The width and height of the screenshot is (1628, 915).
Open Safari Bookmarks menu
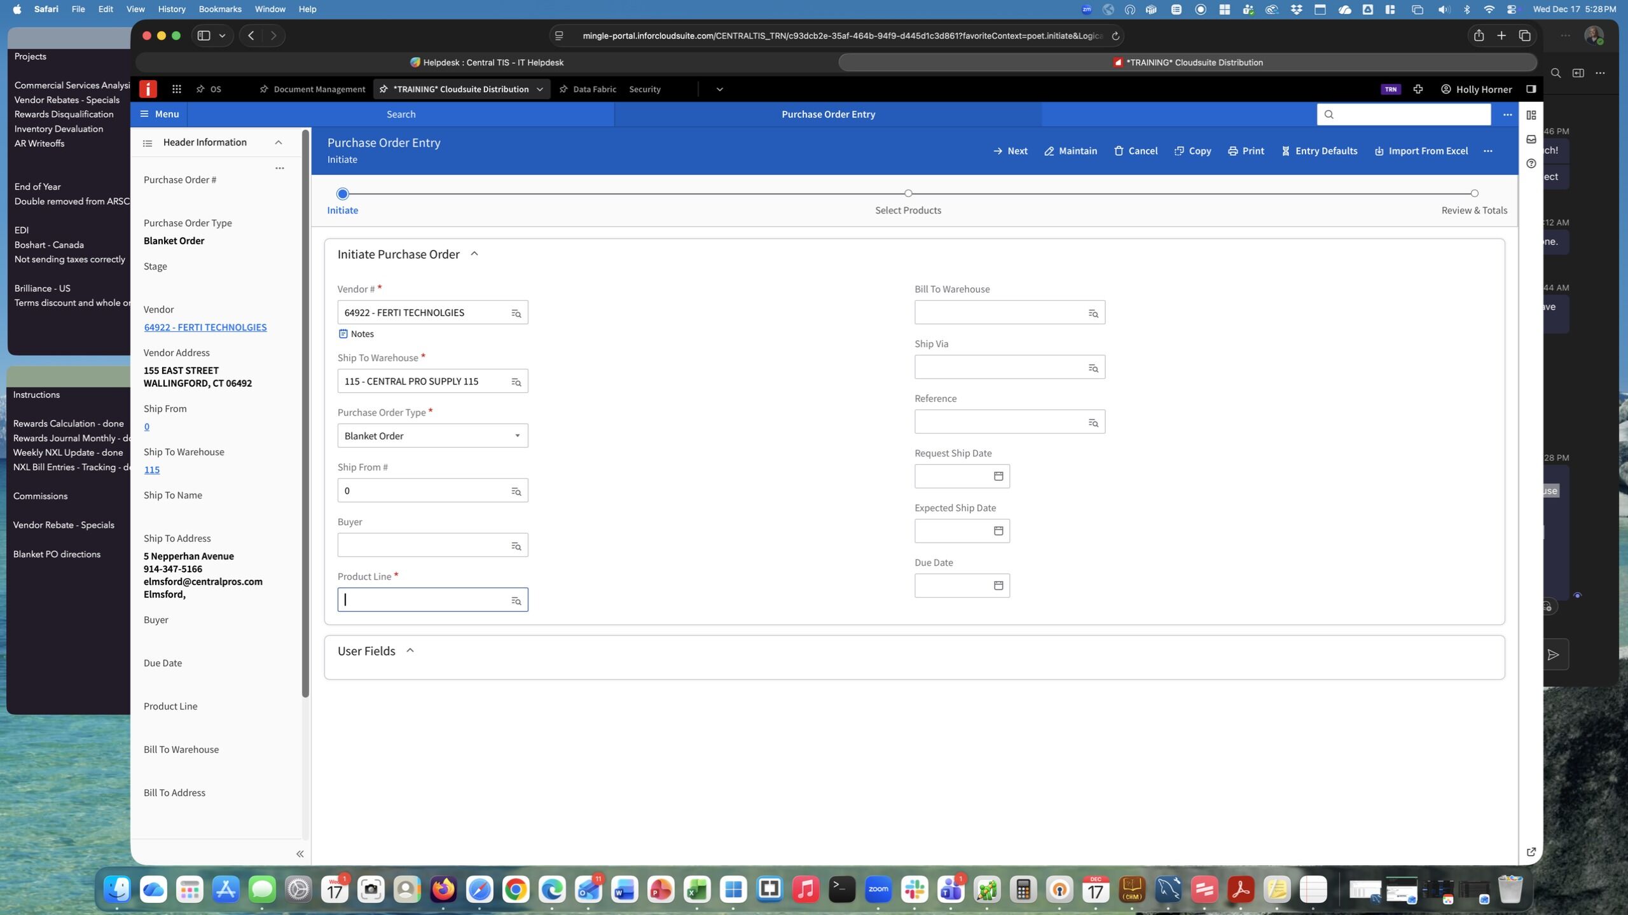pyautogui.click(x=220, y=9)
